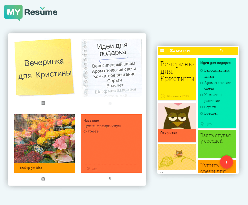Click the small owl drawing note

(x=177, y=157)
